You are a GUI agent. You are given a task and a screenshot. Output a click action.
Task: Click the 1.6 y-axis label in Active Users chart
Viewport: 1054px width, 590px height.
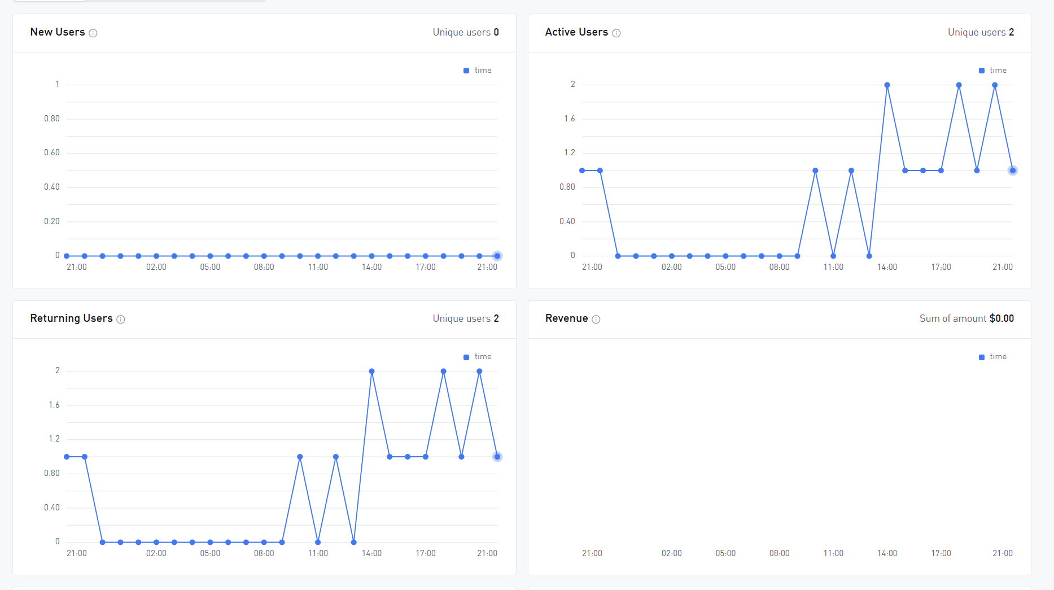(x=570, y=119)
